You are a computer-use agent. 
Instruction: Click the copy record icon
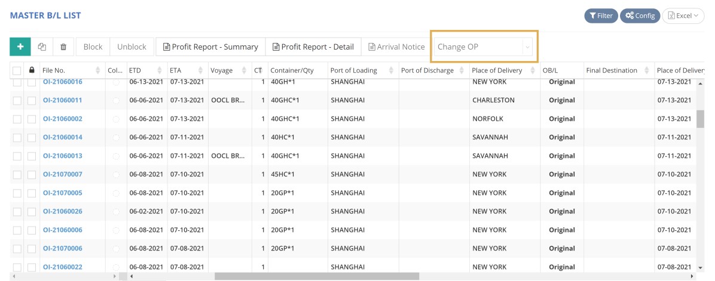pyautogui.click(x=42, y=47)
